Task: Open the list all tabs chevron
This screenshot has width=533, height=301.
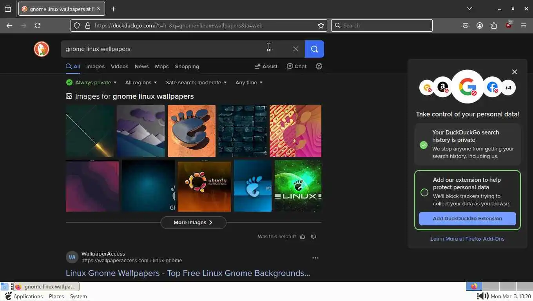Action: point(470,9)
